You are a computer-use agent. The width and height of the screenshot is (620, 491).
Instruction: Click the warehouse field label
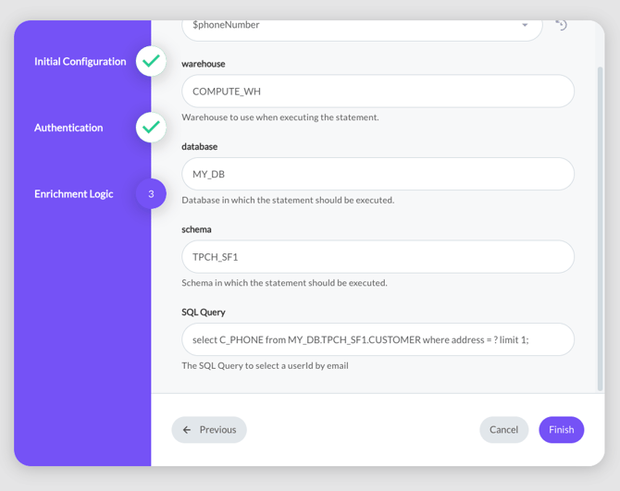(203, 64)
